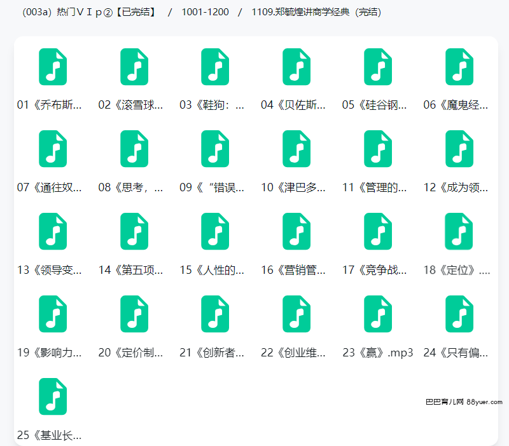The height and width of the screenshot is (446, 509).
Task: Select file name 25《基业长...
Action: pos(50,435)
